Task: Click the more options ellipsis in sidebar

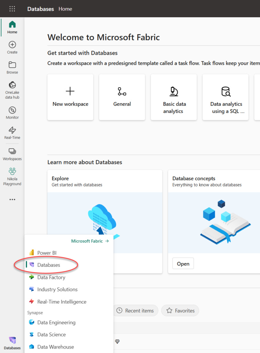Action: [12, 200]
